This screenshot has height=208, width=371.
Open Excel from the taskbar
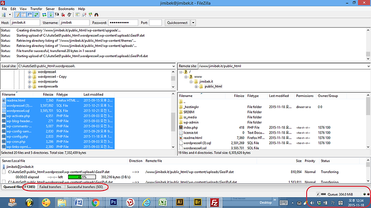[163, 202]
